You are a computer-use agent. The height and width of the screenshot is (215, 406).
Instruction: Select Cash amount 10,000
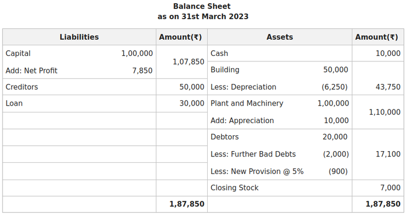click(388, 53)
